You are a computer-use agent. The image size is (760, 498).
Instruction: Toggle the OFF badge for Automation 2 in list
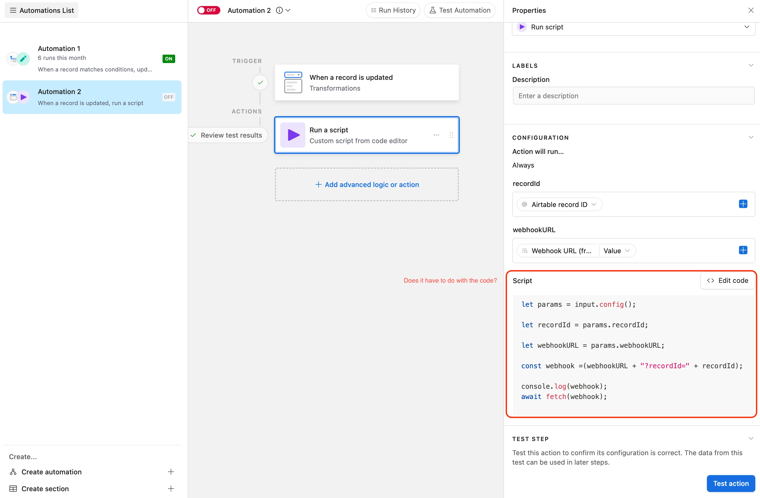[169, 97]
